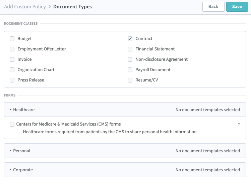Tick the Financial Statement checkbox

(130, 49)
